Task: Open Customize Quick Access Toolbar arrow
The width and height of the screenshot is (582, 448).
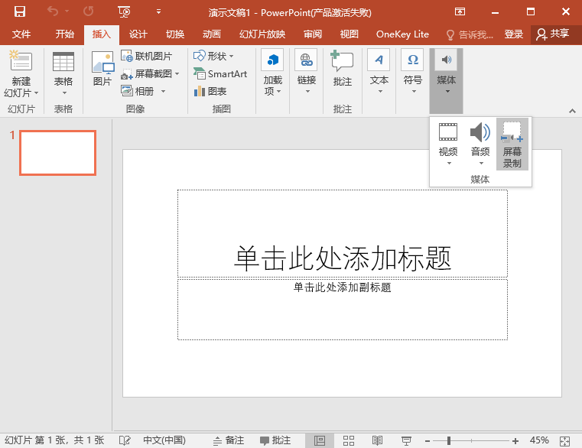Action: [x=158, y=12]
